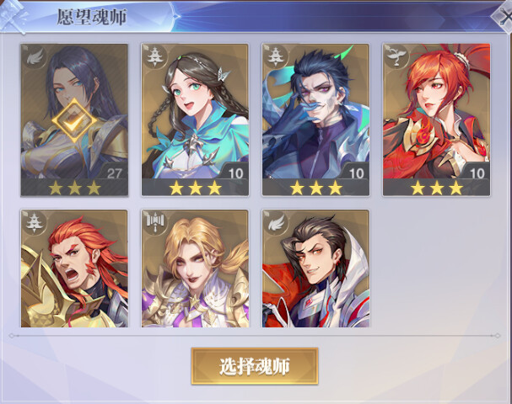The width and height of the screenshot is (512, 404).
Task: Click the pagoda icon on shouting red-haired warrior
Action: tap(34, 222)
